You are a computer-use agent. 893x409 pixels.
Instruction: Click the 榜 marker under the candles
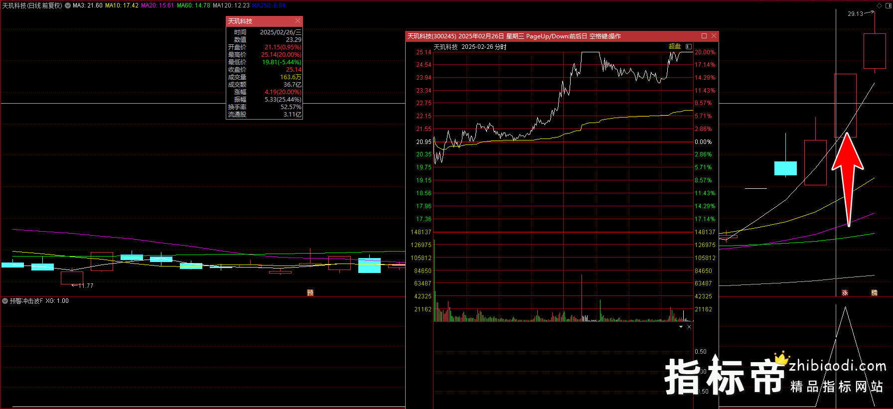point(874,293)
